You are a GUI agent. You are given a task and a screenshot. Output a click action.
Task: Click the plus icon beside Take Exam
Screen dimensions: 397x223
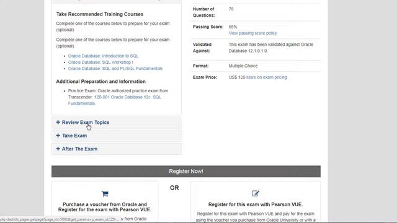click(x=58, y=136)
